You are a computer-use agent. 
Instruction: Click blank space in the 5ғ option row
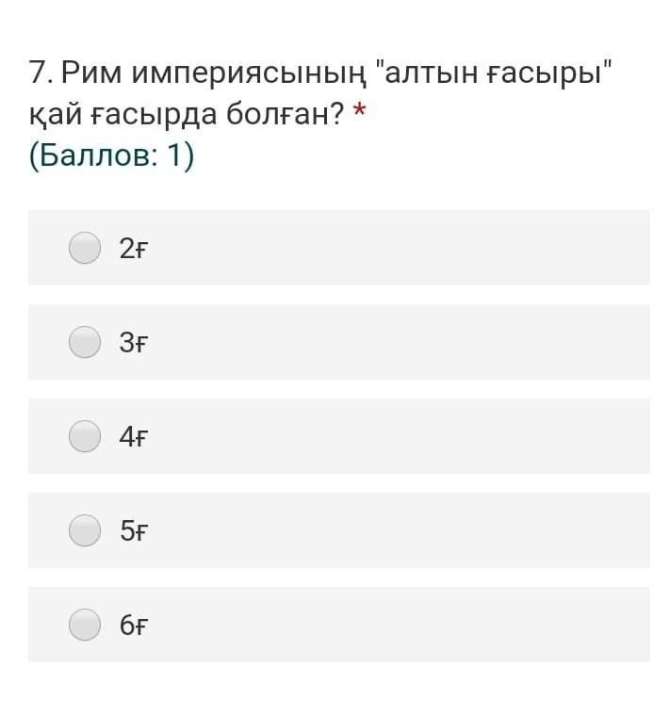pos(396,530)
